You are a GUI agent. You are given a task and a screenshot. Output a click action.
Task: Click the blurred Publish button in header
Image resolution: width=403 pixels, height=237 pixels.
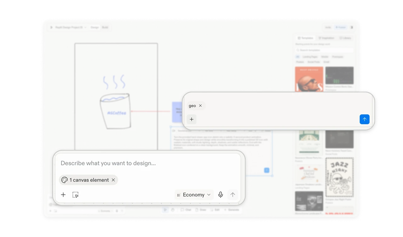click(340, 27)
